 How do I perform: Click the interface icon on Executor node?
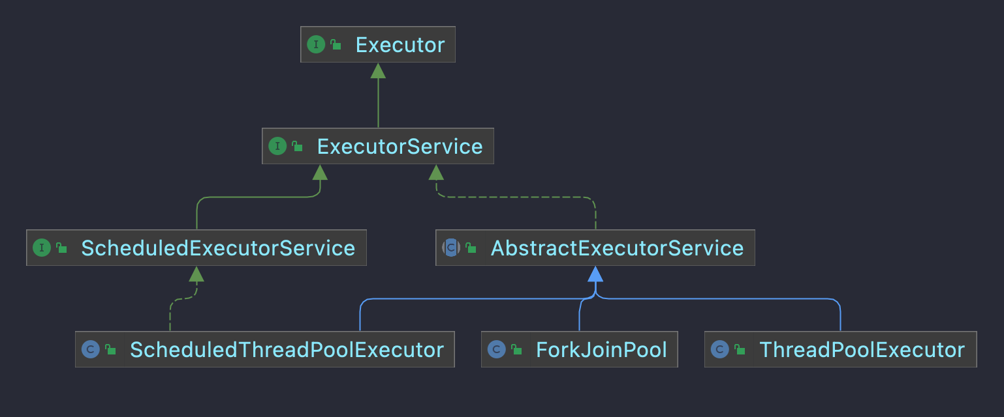[315, 45]
